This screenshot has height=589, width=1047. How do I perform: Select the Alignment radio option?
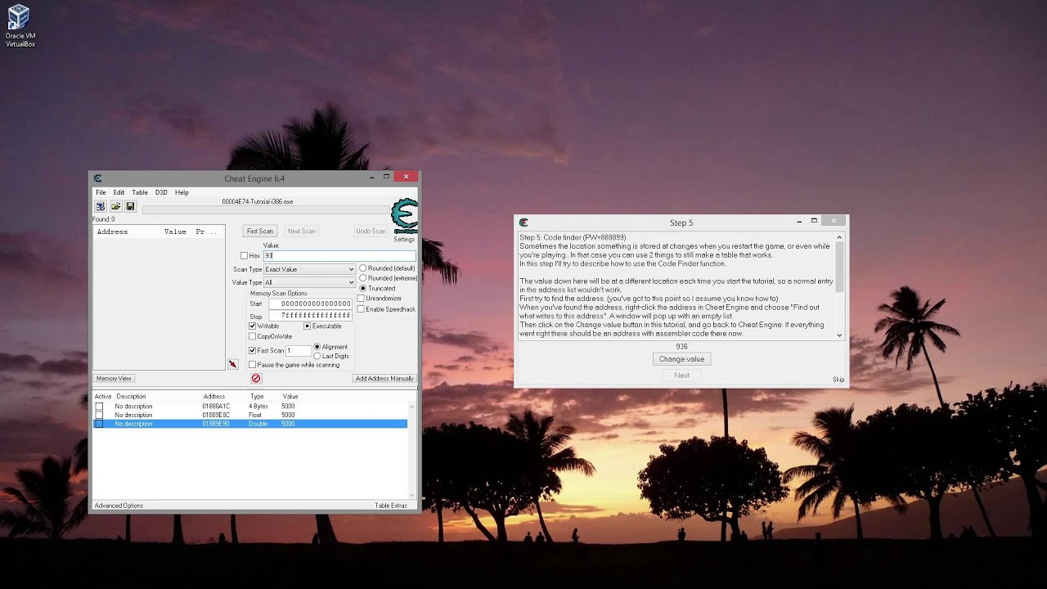pyautogui.click(x=317, y=347)
